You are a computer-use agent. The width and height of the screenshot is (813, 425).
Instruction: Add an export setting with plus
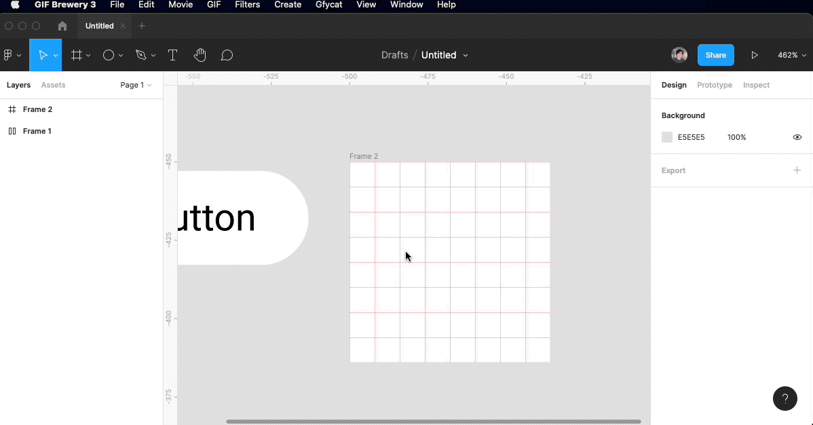pos(797,170)
